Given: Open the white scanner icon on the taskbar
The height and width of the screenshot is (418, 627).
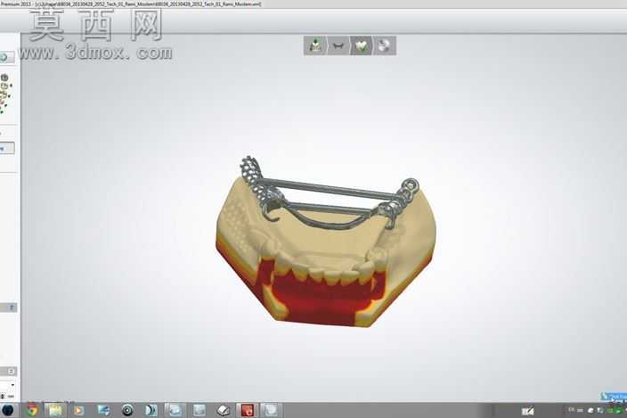Looking at the screenshot, I should [224, 410].
